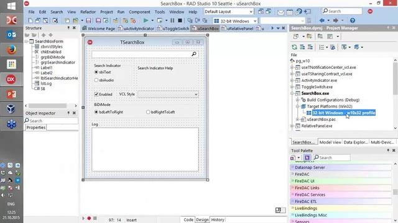Click the Refresh icon in Project Manager
This screenshot has height=223, width=398.
(x=294, y=47)
